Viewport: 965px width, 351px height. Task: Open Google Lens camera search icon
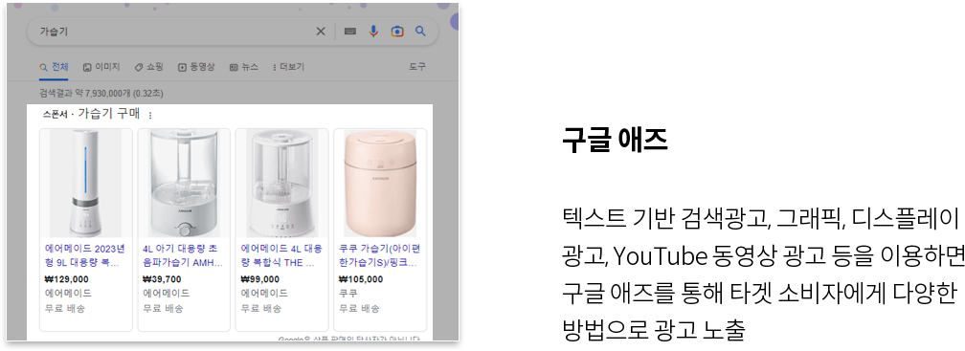(x=397, y=32)
